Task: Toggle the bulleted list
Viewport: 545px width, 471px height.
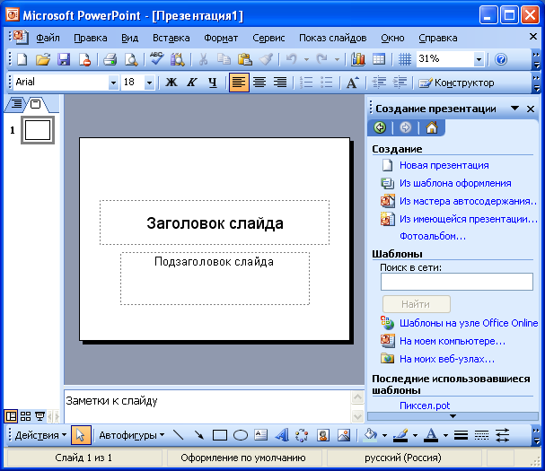Action: [x=327, y=83]
